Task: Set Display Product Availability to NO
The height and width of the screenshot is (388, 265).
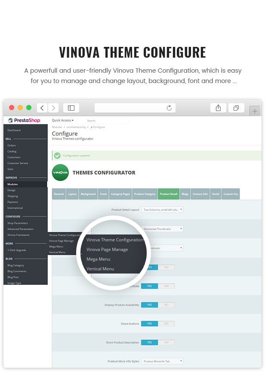Action: click(x=166, y=305)
